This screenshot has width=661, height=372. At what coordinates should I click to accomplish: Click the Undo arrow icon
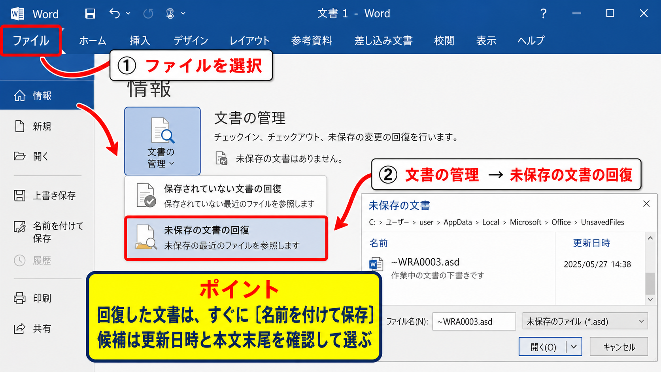pyautogui.click(x=115, y=14)
